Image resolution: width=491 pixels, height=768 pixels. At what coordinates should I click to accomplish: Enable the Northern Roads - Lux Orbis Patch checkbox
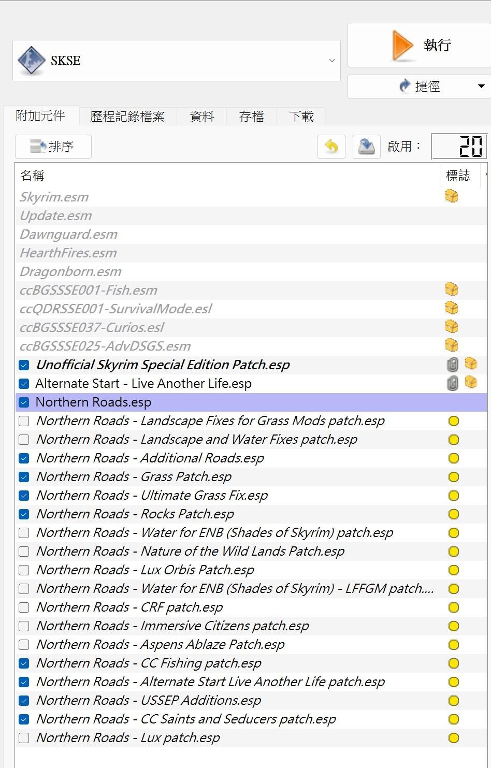click(23, 570)
